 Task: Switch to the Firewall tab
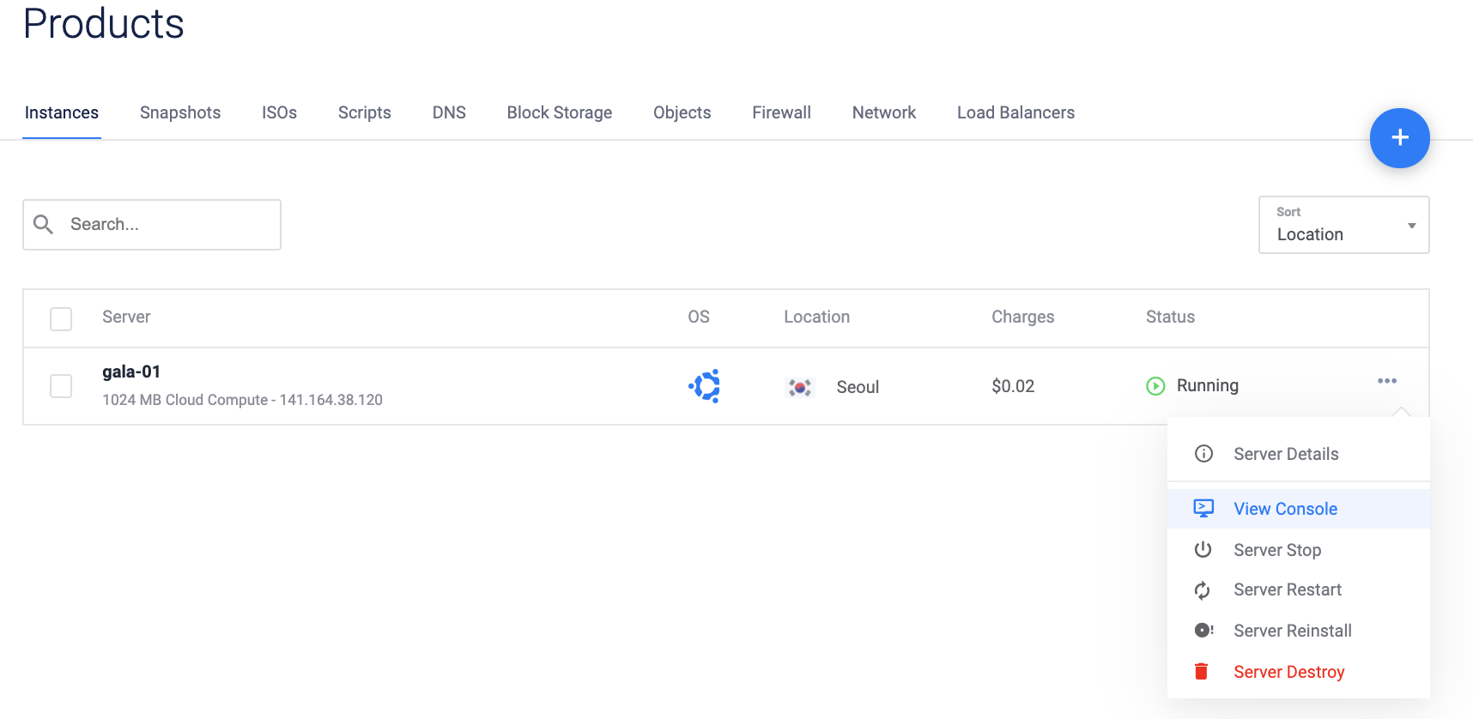[x=782, y=112]
